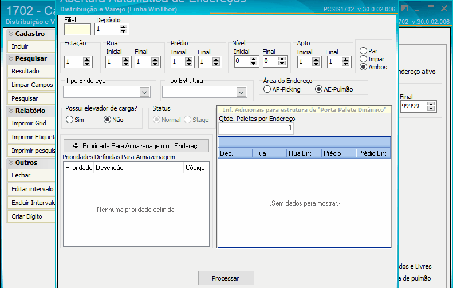The image size is (453, 288).
Task: Click Editar intervalo in sidebar
Action: click(x=31, y=189)
